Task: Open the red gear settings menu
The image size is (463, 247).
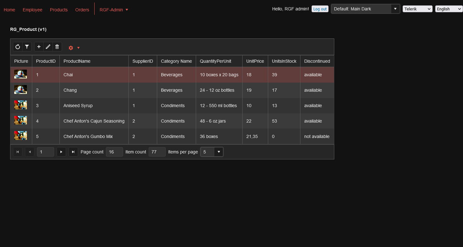Action: 74,48
